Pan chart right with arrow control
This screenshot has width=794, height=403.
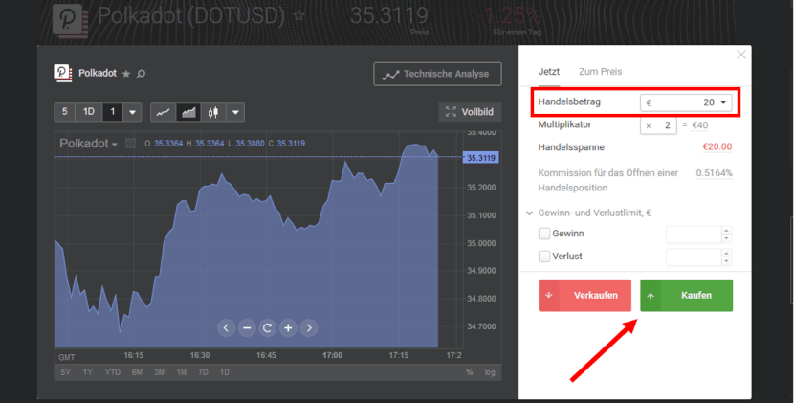coord(309,328)
